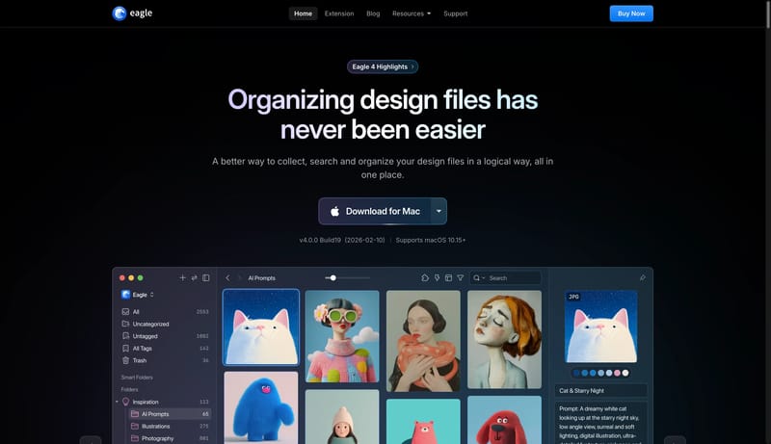Open the Eagle 4 Highlights link
The height and width of the screenshot is (444, 771).
(383, 66)
